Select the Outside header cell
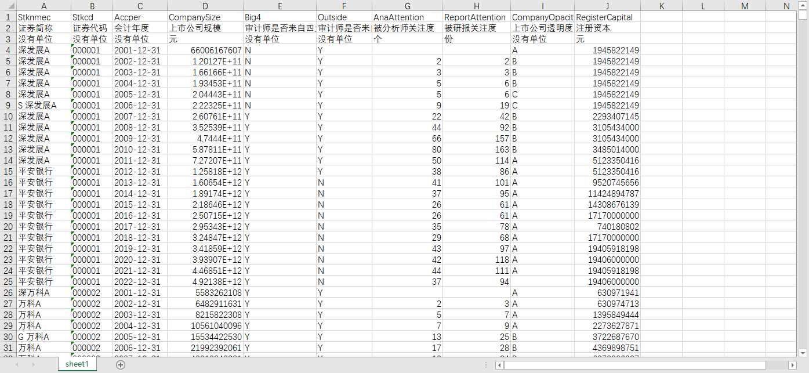Image resolution: width=809 pixels, height=373 pixels. point(344,17)
